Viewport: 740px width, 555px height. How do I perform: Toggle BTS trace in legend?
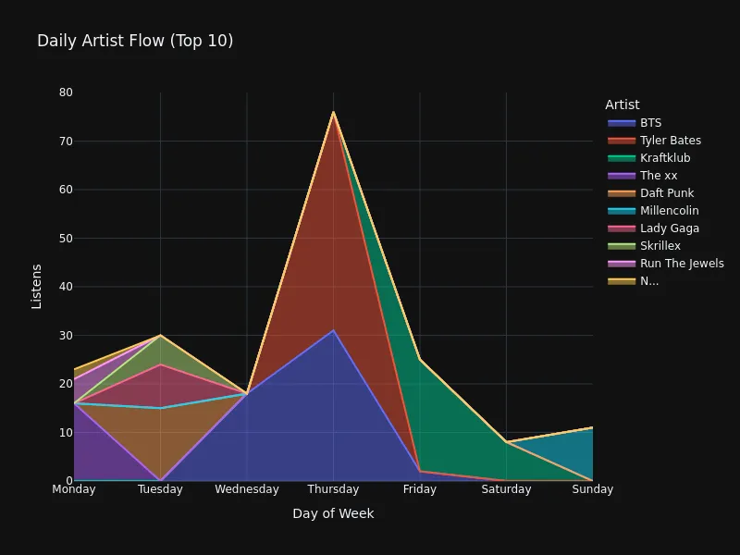coord(635,123)
